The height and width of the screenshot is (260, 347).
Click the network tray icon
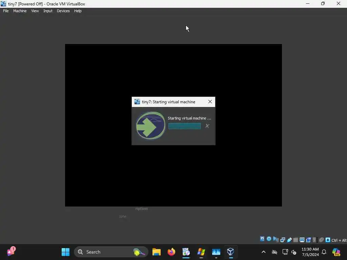click(285, 252)
